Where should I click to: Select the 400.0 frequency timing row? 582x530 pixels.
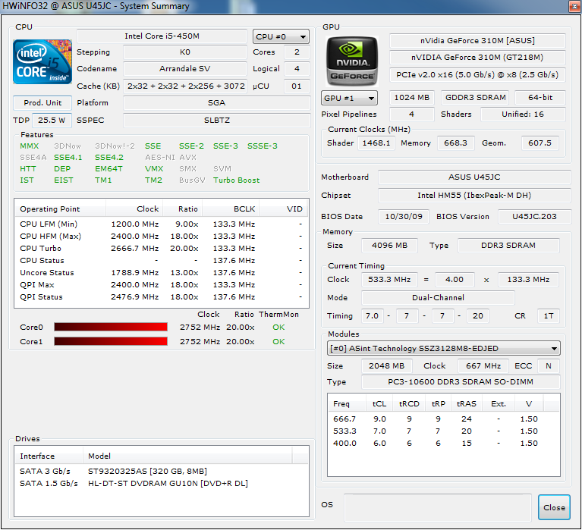click(444, 444)
